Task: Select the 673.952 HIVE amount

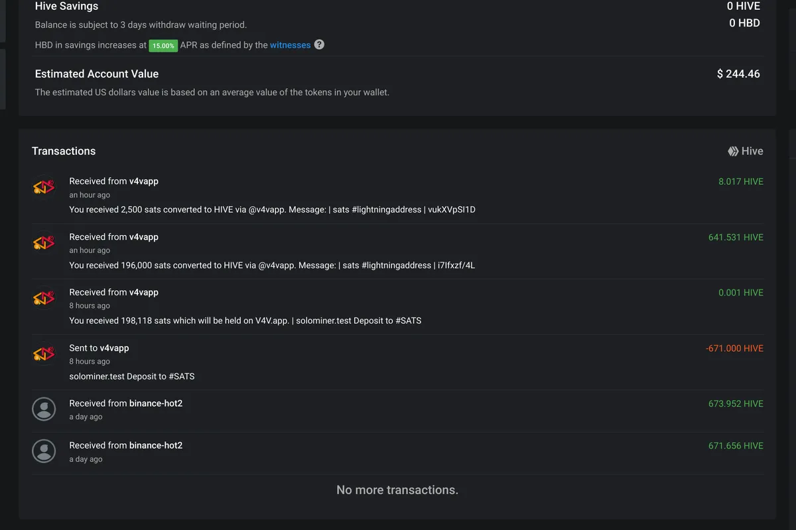Action: 736,403
